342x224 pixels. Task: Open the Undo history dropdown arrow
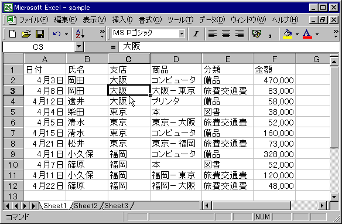tap(66, 34)
